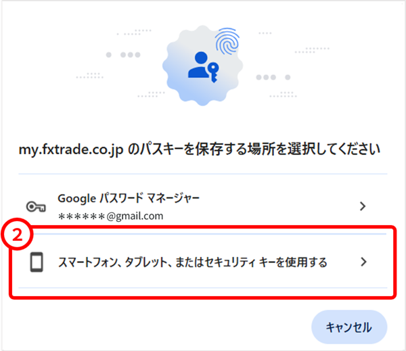Viewport: 406px width, 351px height.
Task: Click the scalloped passkey badge illustration
Action: (x=202, y=65)
